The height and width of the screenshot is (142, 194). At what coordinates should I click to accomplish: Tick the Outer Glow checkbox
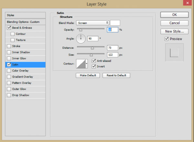(9, 89)
